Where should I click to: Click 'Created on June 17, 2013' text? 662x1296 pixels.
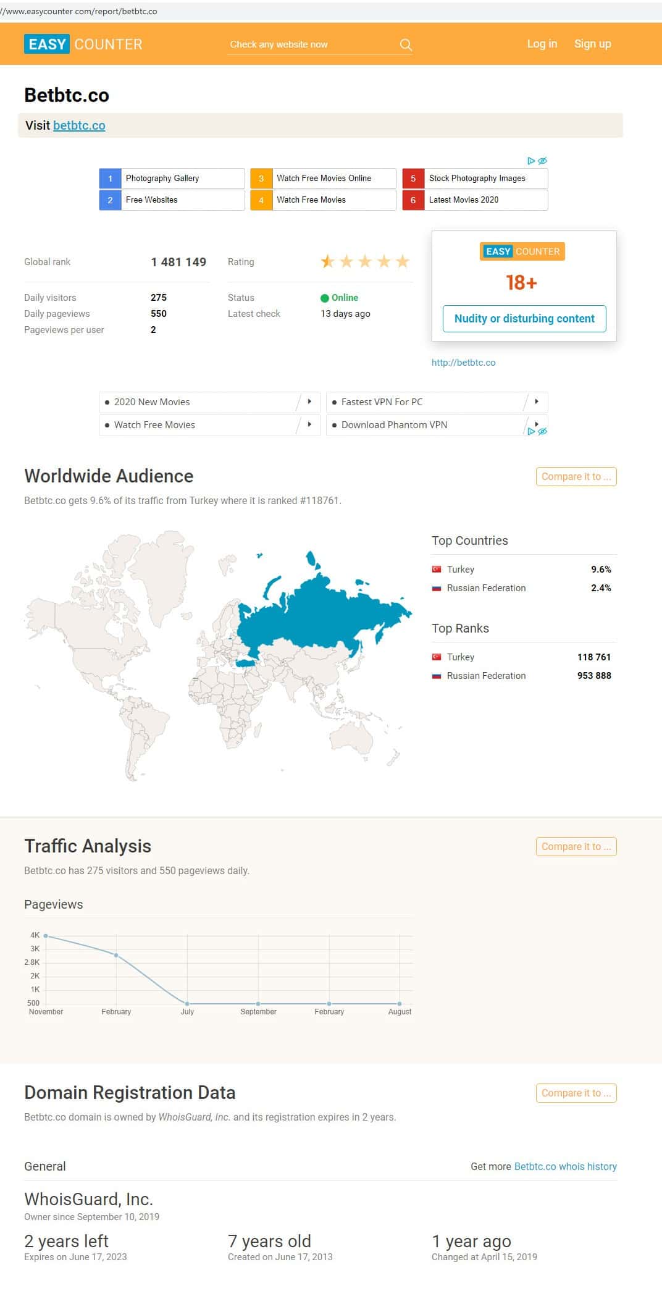click(x=280, y=1257)
